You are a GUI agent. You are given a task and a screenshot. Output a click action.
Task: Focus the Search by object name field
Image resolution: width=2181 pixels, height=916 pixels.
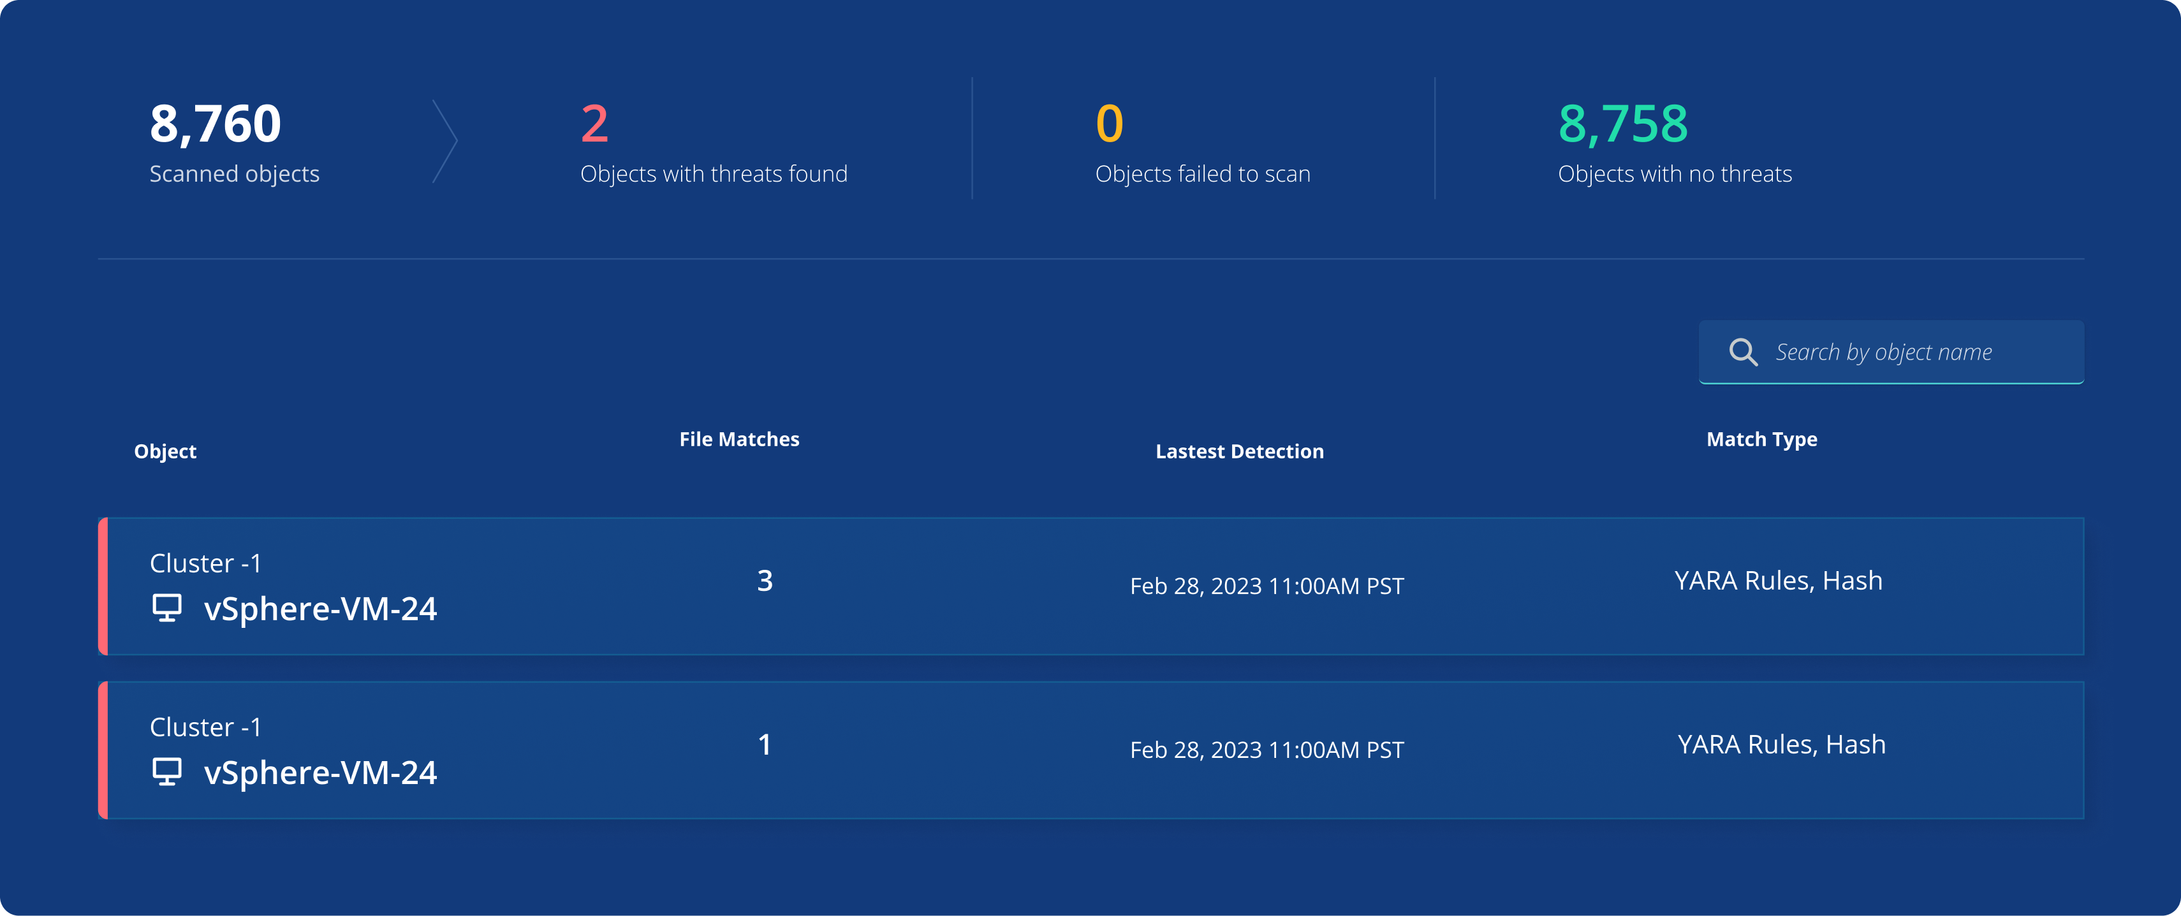pos(1891,351)
